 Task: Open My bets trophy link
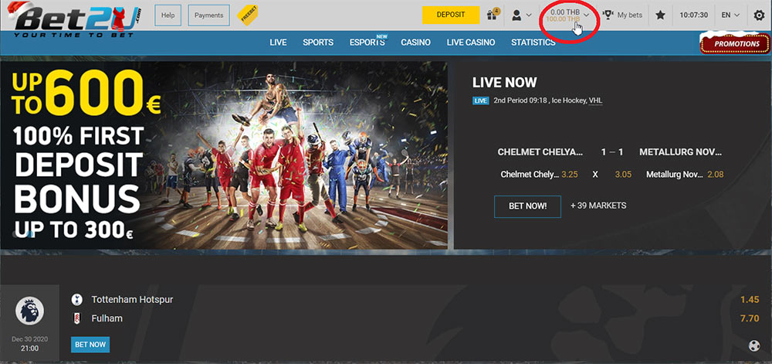[623, 15]
